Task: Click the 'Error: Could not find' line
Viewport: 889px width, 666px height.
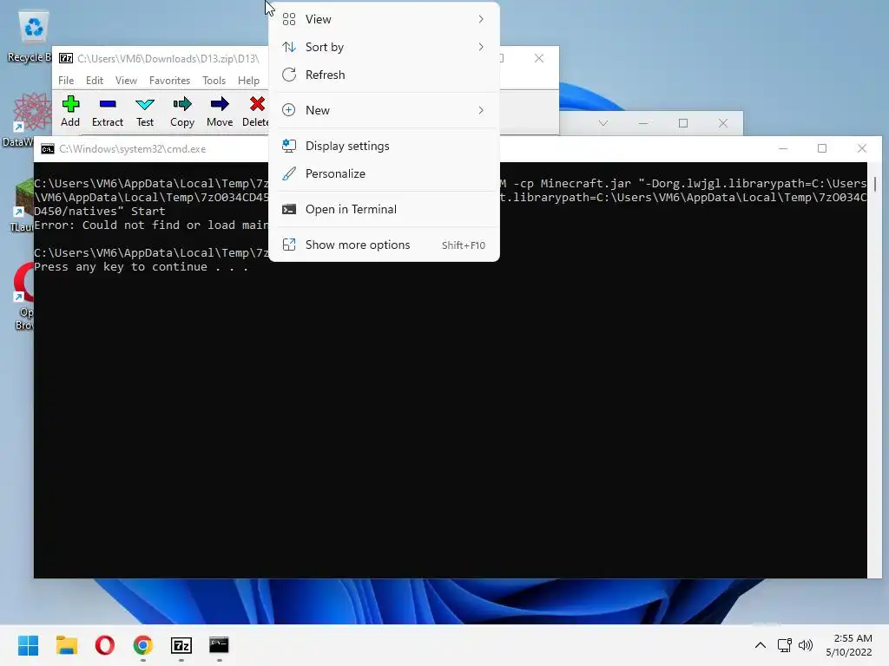Action: coord(151,225)
